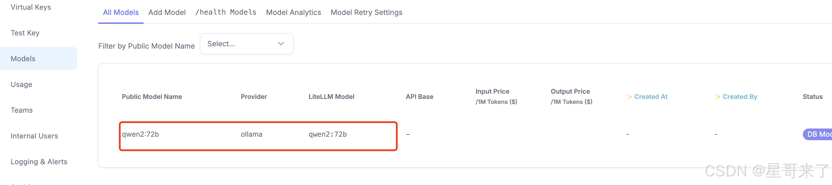Open the Usage section
The width and height of the screenshot is (832, 185).
pos(21,84)
